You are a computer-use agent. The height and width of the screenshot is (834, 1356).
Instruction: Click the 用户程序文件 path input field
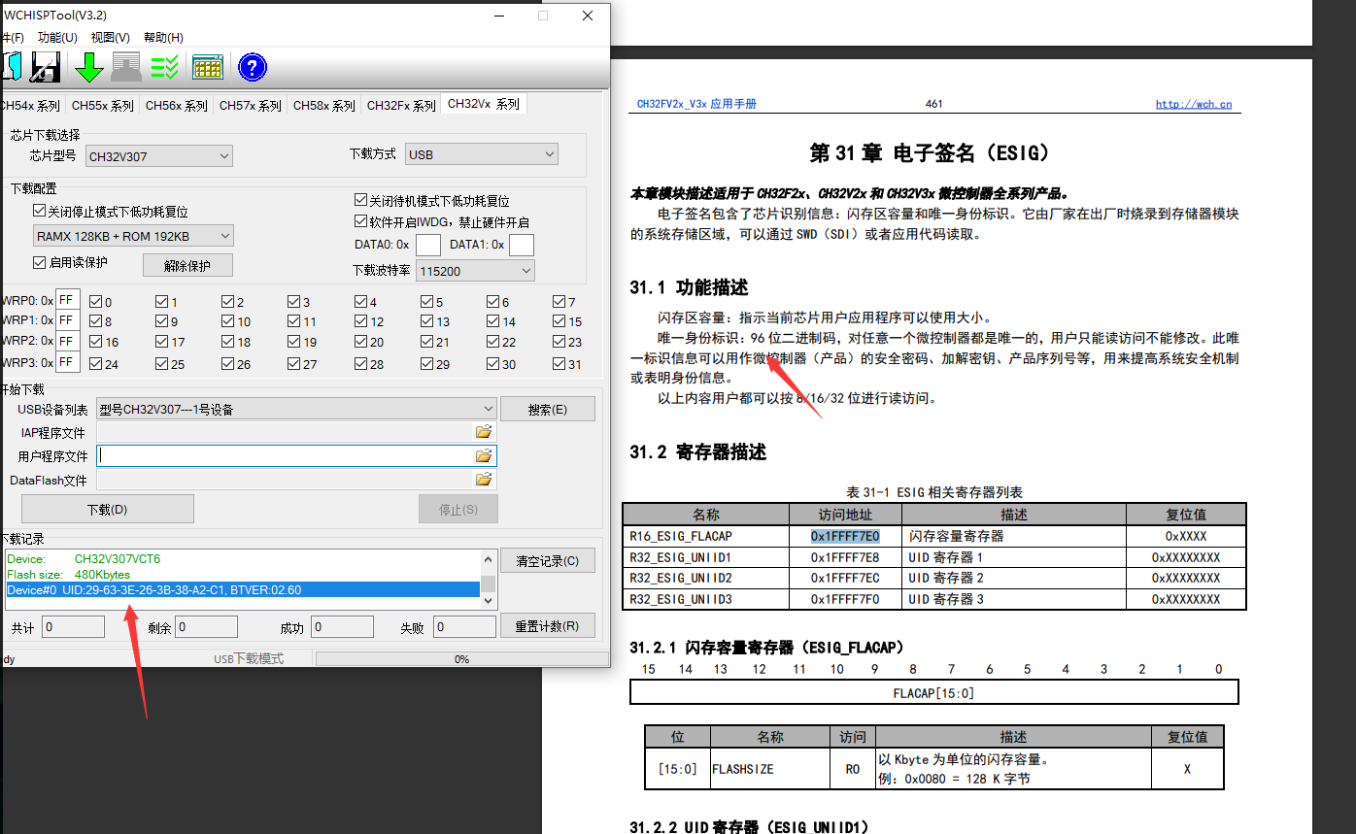[x=285, y=455]
